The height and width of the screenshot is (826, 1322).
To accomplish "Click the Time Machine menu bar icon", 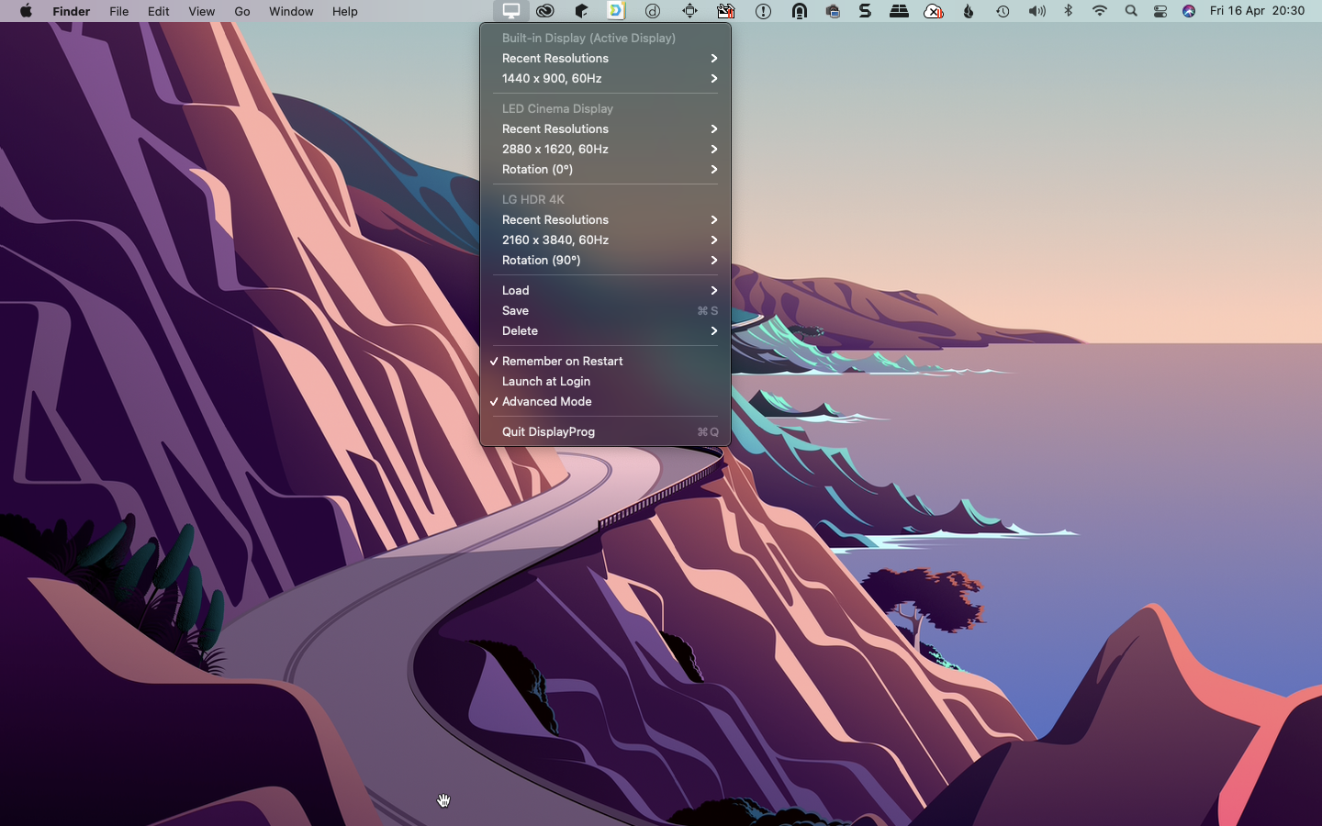I will click(1003, 11).
